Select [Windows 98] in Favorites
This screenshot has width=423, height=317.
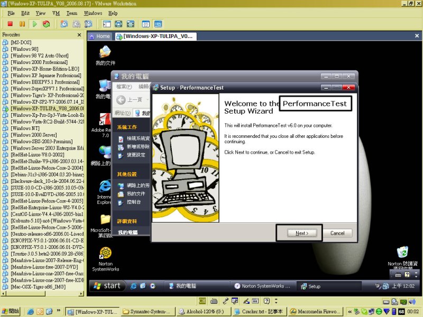pyautogui.click(x=24, y=49)
